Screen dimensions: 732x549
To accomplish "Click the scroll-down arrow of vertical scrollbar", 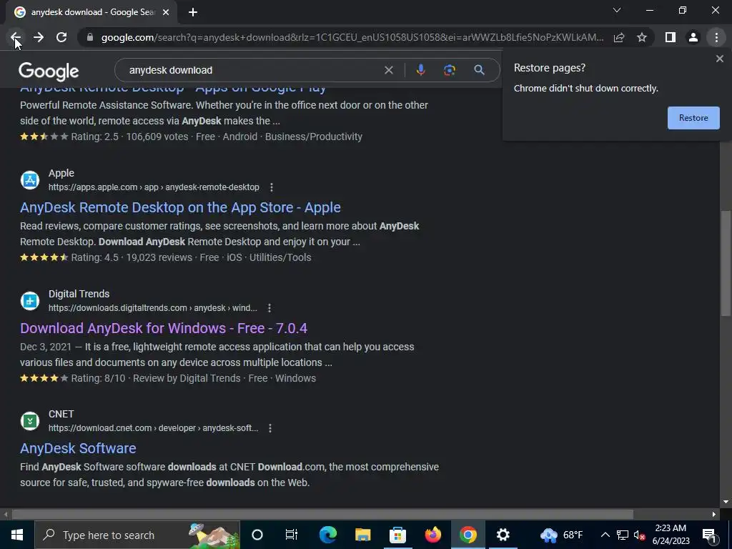I will coord(726,502).
